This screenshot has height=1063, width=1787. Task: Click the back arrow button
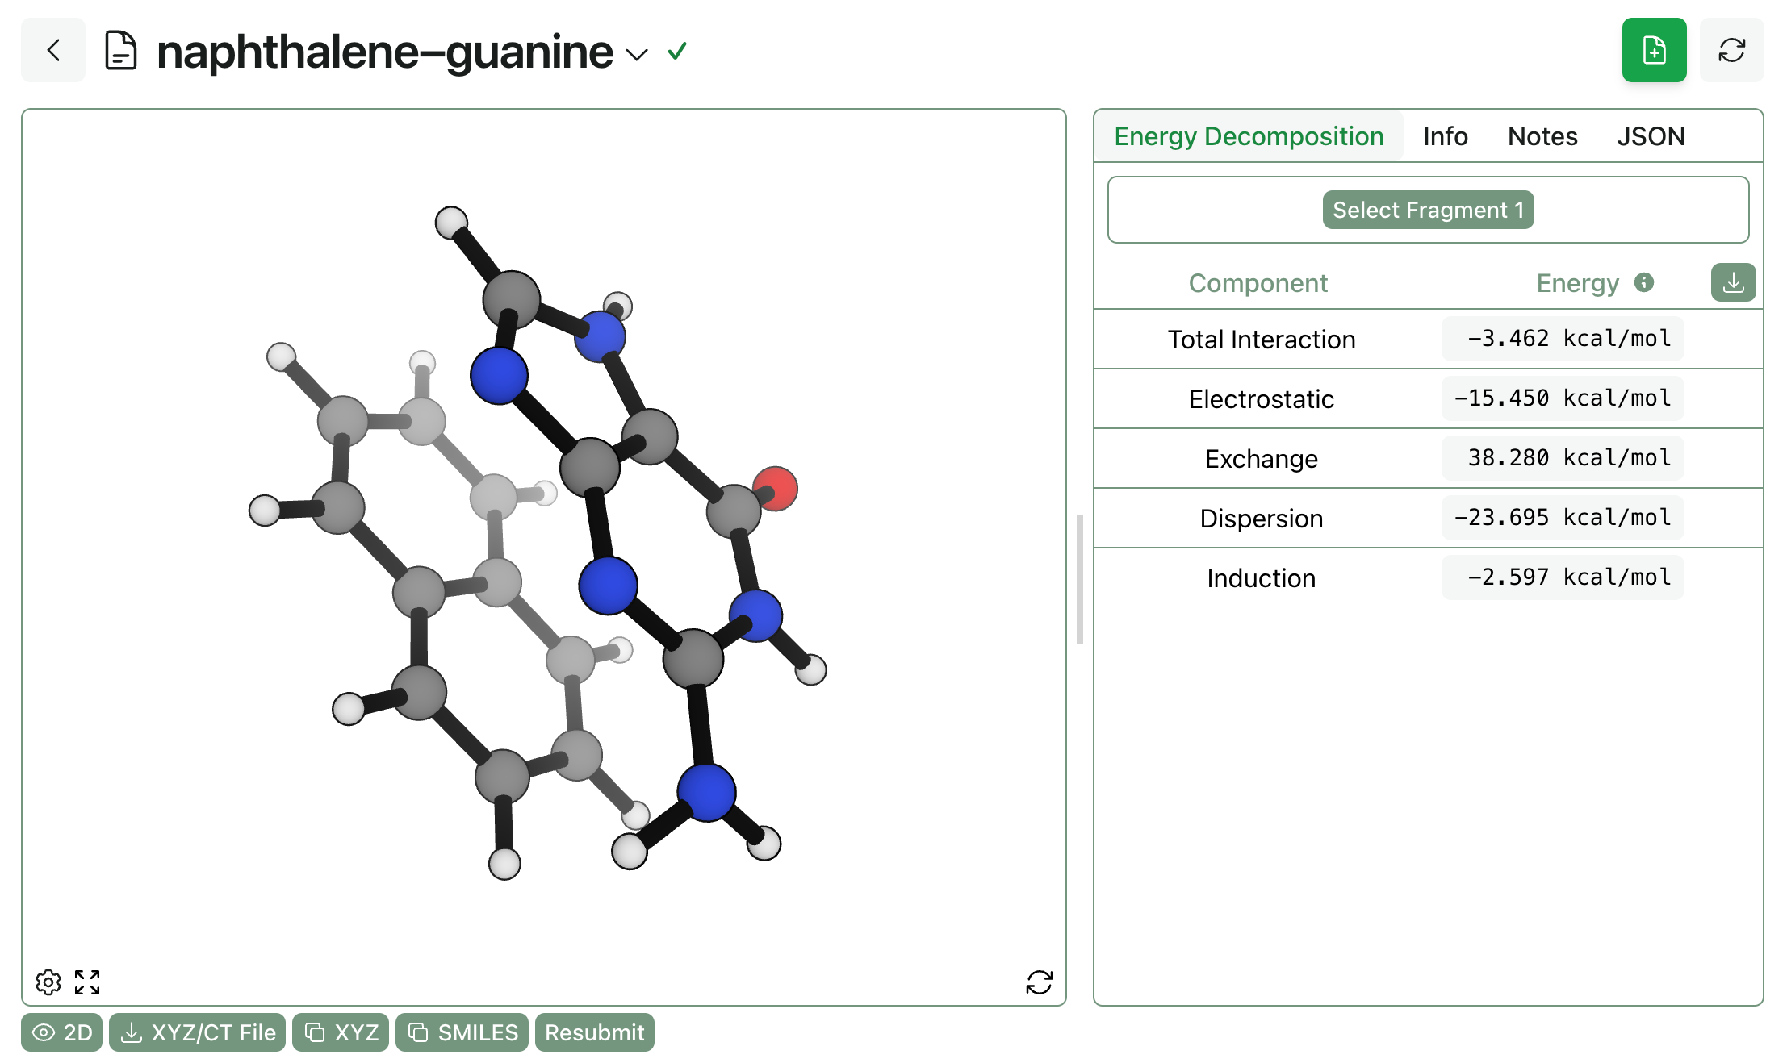(53, 51)
